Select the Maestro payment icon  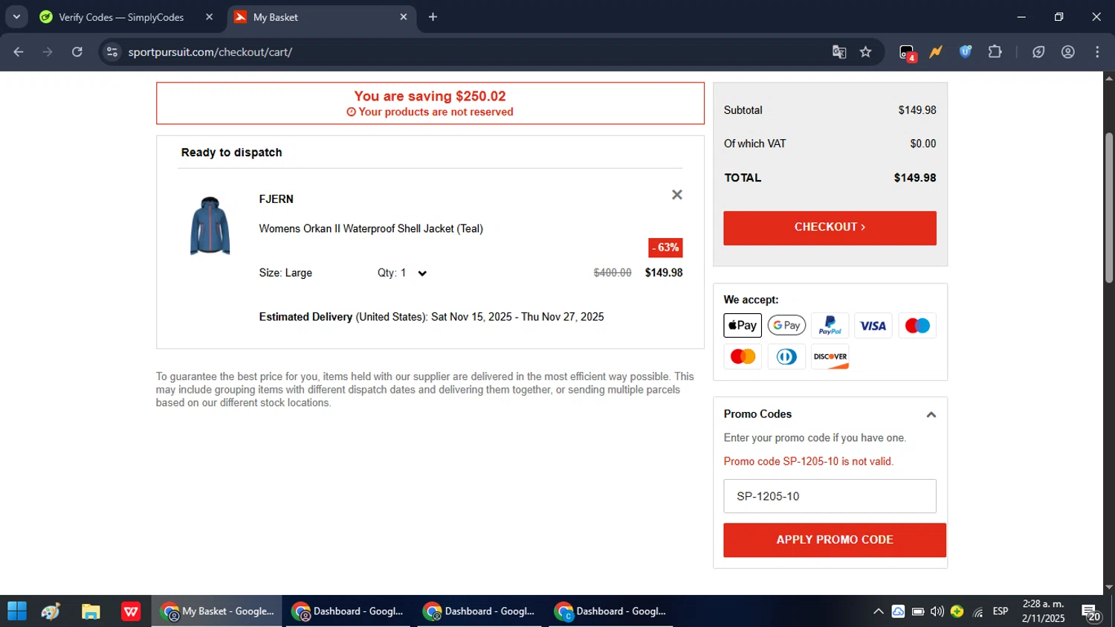[917, 326]
